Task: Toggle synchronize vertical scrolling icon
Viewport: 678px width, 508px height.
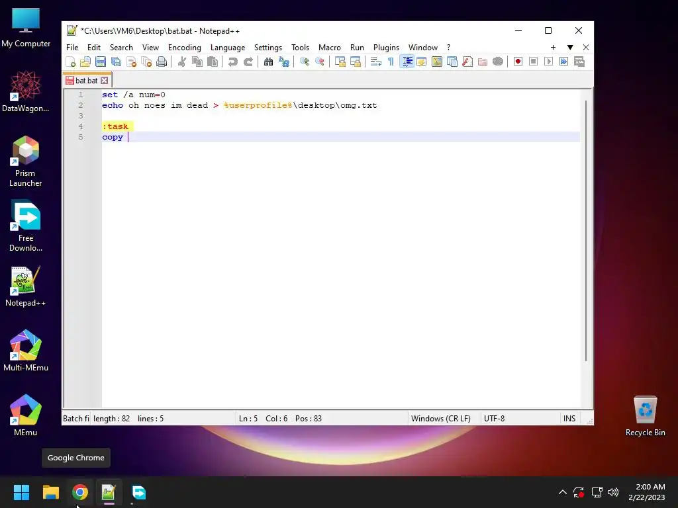Action: pos(340,62)
